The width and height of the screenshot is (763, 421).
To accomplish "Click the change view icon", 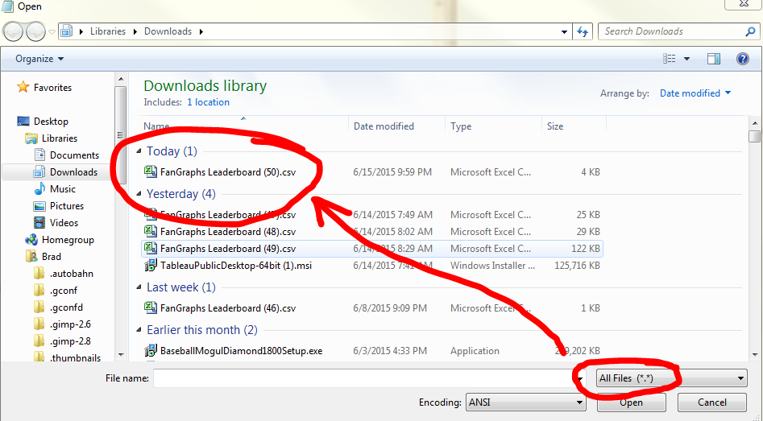I will (x=669, y=59).
